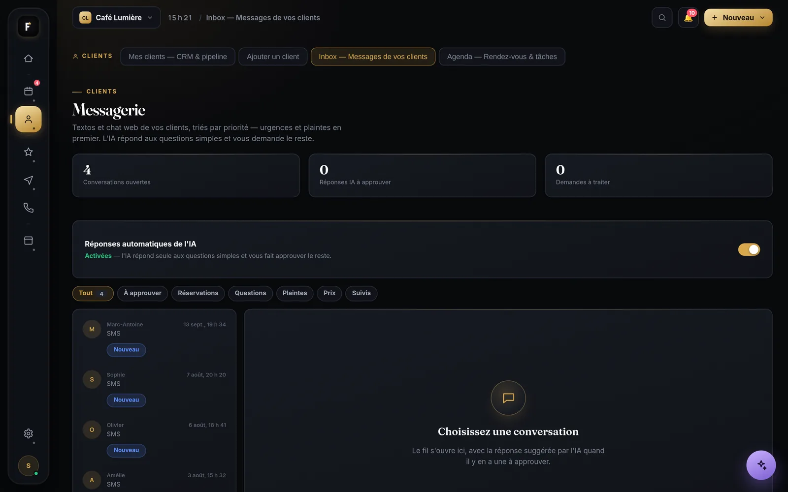Select the star icon in sidebar
The width and height of the screenshot is (788, 492).
tap(29, 152)
